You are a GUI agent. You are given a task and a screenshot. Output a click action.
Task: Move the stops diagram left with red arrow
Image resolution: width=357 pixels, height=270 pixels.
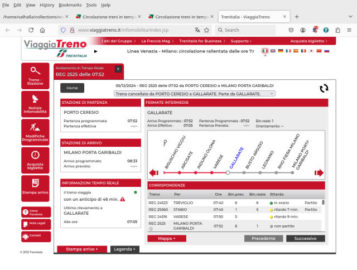click(x=154, y=173)
